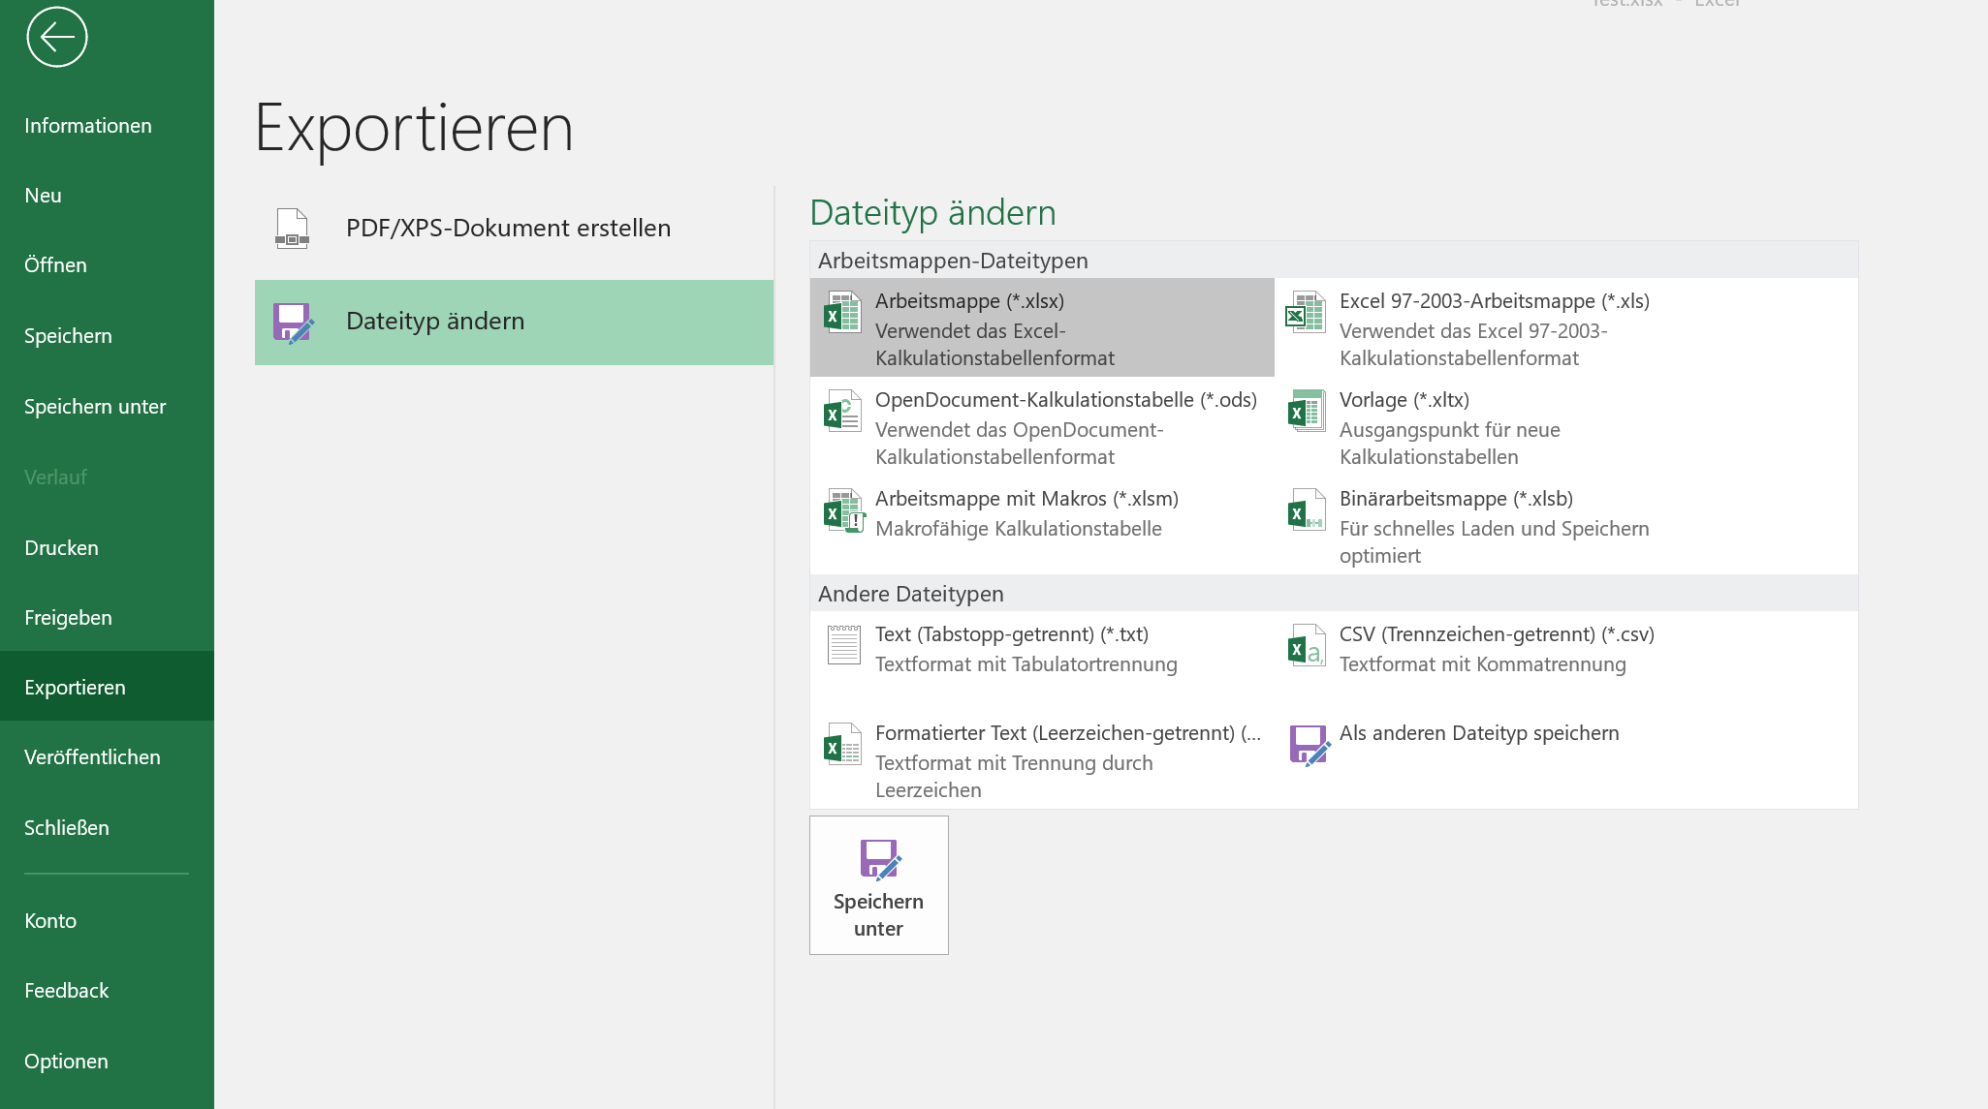
Task: Select PDF/XPS-Dokument erstellen option
Action: tap(514, 229)
